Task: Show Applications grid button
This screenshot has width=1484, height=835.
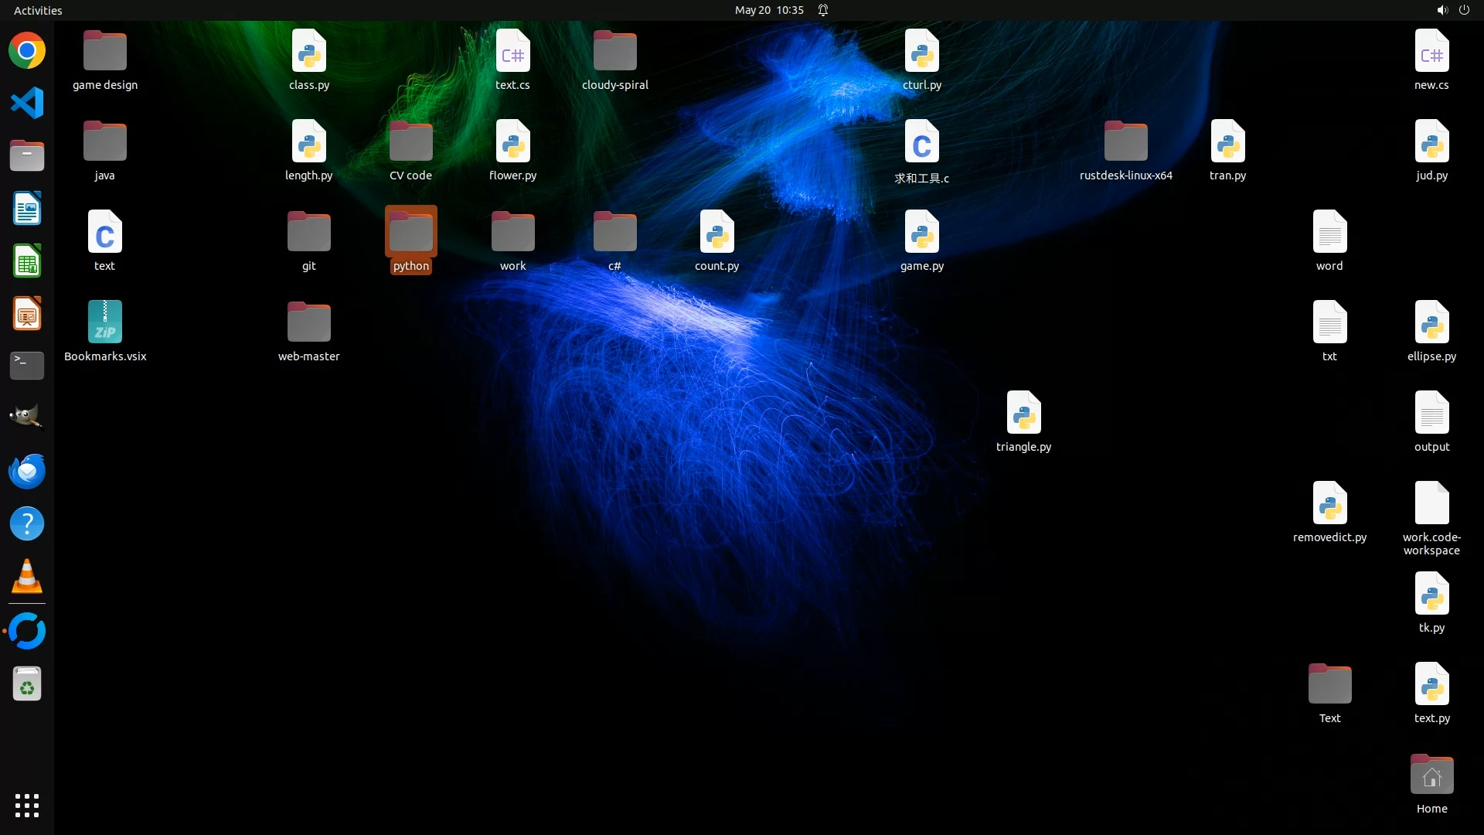Action: pyautogui.click(x=27, y=806)
